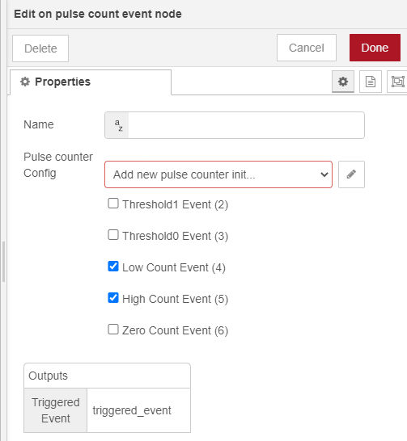Edit pulse counter config with pencil icon
Screen dimensions: 407x441
click(351, 174)
